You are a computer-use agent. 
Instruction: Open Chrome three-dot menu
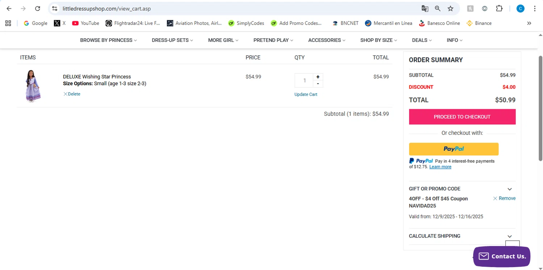point(535,8)
